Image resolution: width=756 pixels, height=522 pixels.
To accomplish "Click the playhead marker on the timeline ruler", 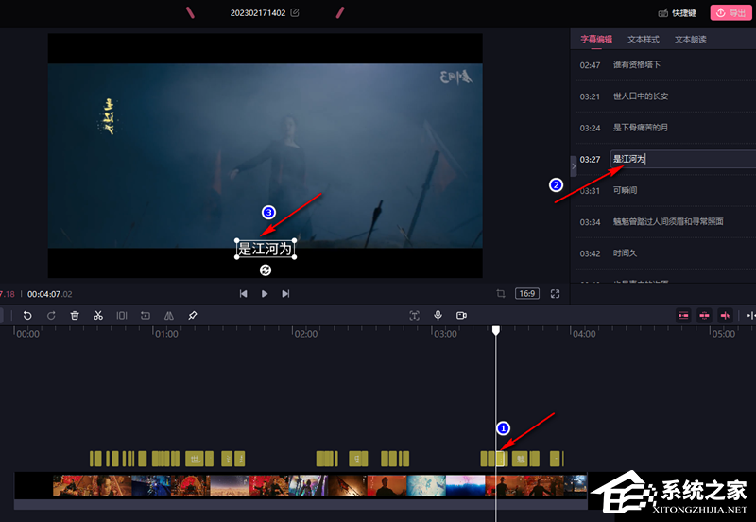I will point(495,330).
